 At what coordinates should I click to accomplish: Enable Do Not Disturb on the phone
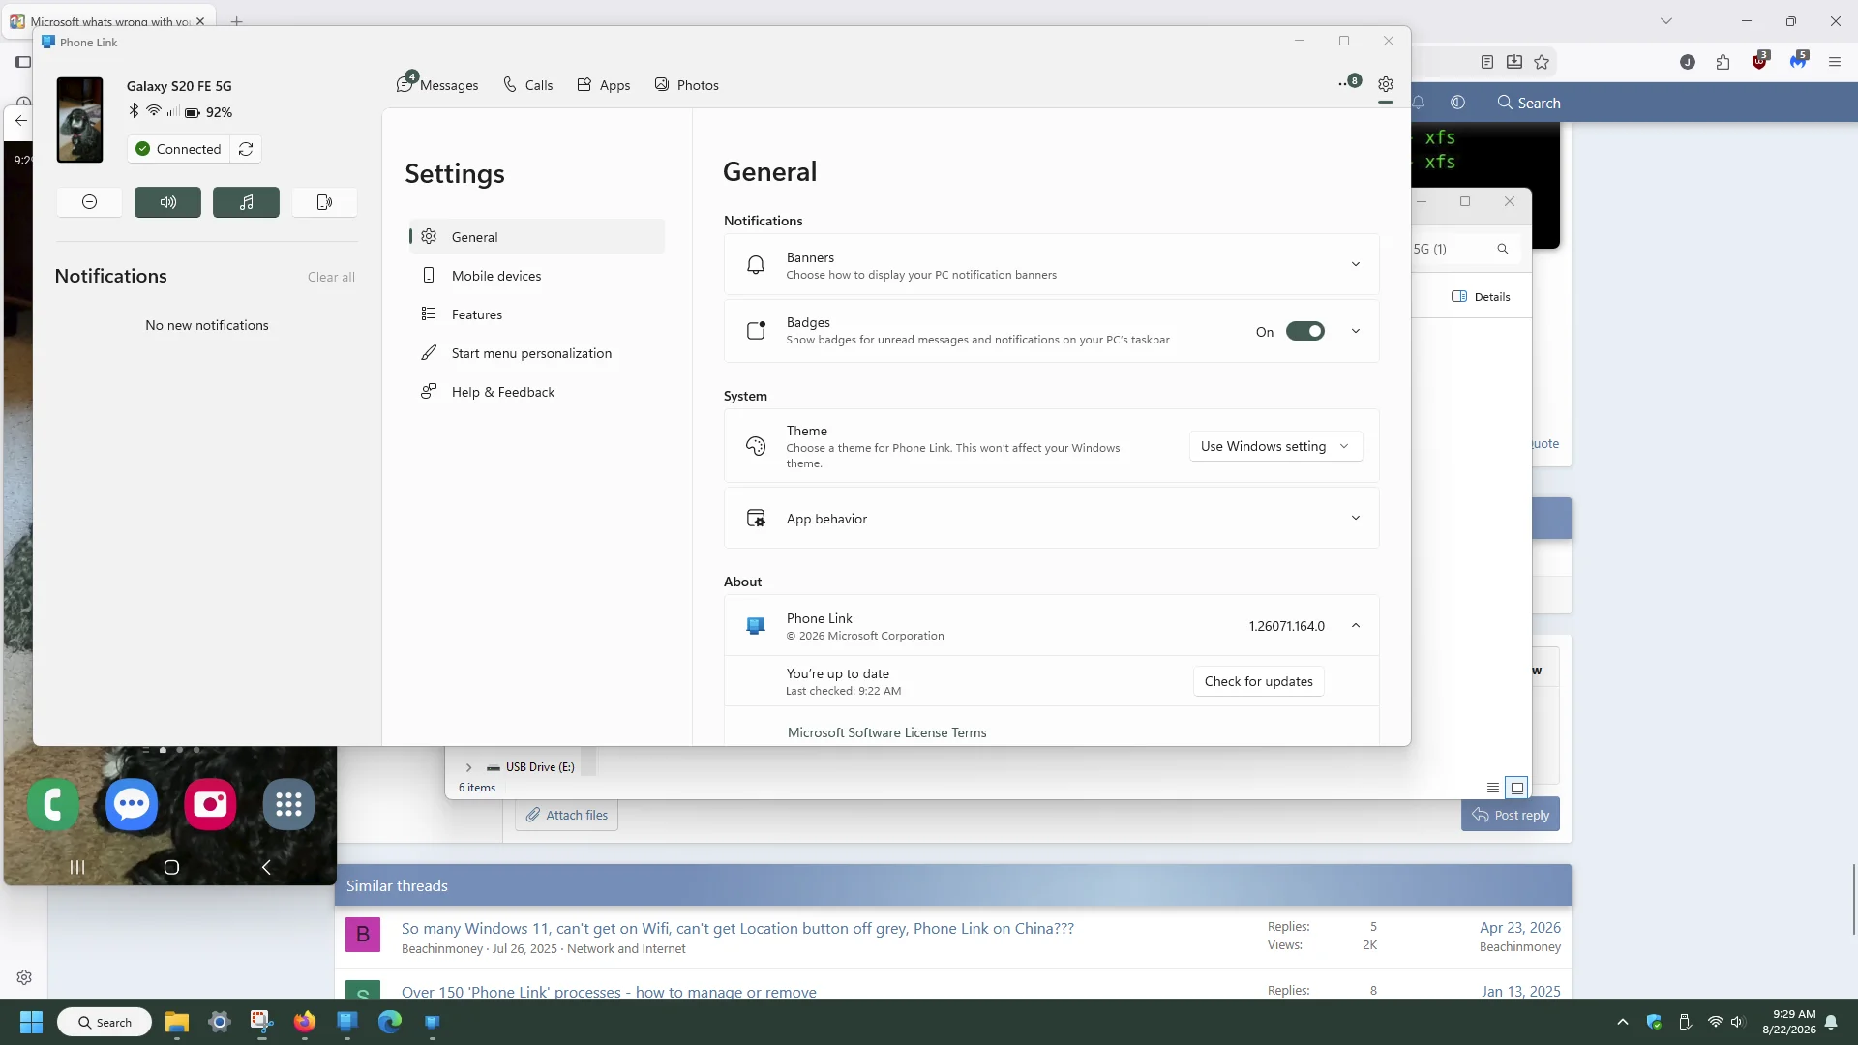[x=89, y=202]
